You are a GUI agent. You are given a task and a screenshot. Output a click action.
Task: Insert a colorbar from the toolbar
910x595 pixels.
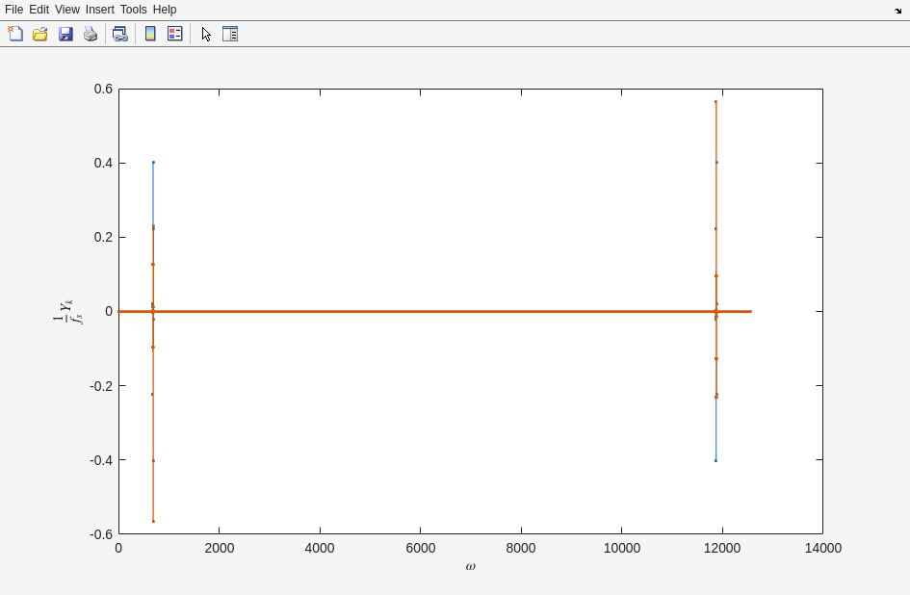[x=150, y=34]
